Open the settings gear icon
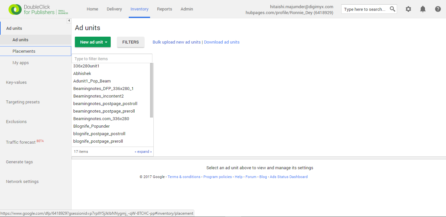 click(x=408, y=9)
